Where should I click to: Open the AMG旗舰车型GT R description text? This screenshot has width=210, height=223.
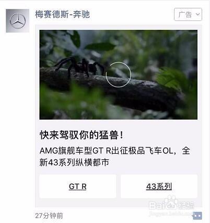[x=114, y=156]
